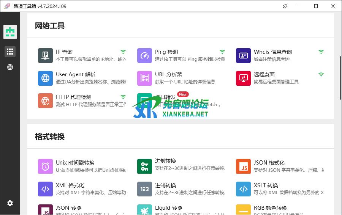
Task: Open the IP 查询 tool icon
Action: click(45, 55)
